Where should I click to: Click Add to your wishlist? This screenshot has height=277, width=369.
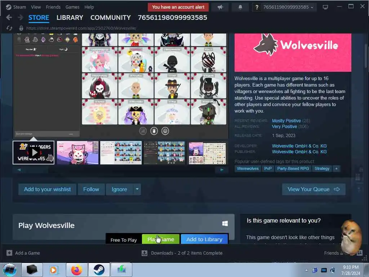[x=47, y=189]
